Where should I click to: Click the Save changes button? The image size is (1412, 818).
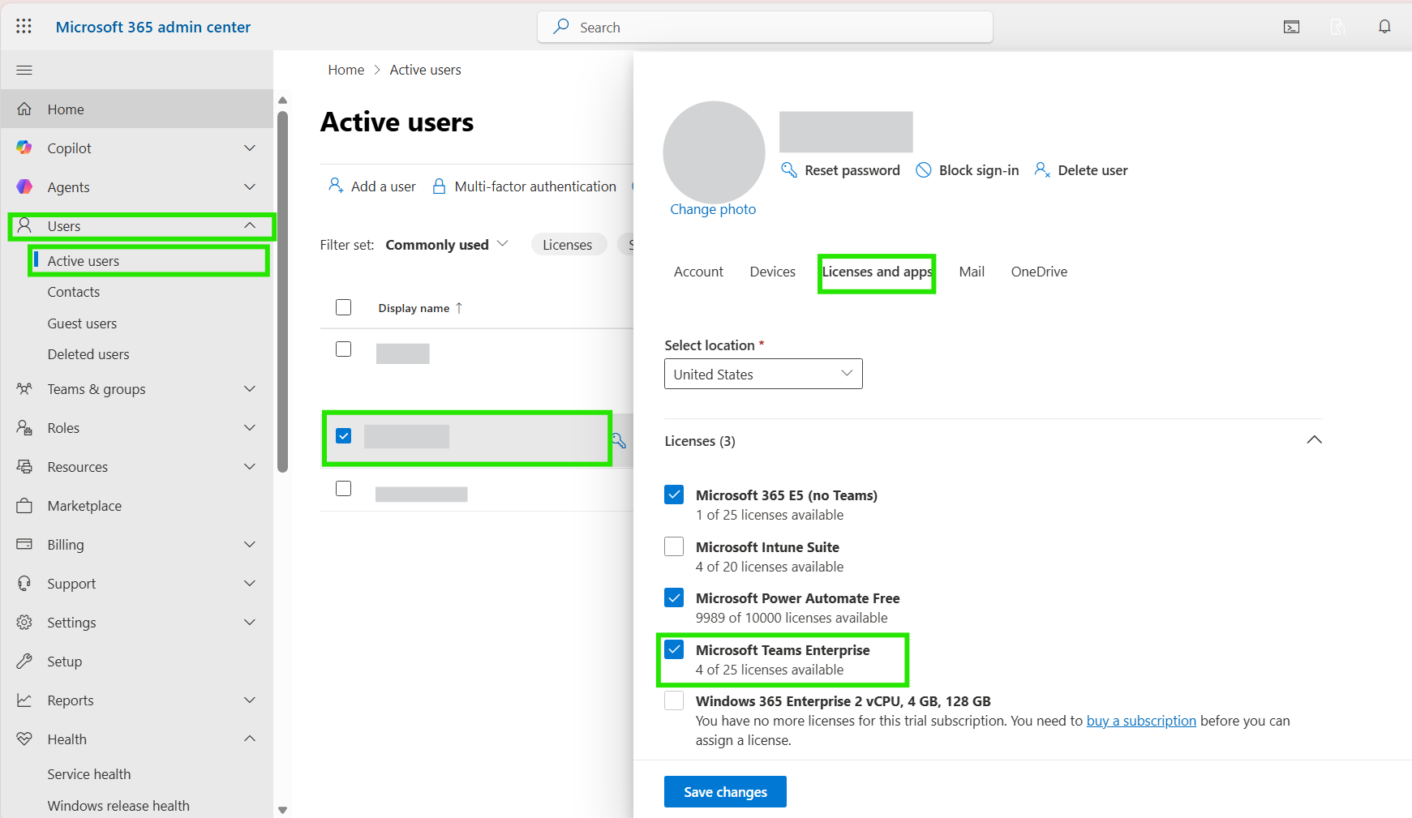point(725,792)
